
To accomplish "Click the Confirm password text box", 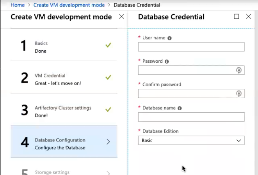I will [186, 94].
